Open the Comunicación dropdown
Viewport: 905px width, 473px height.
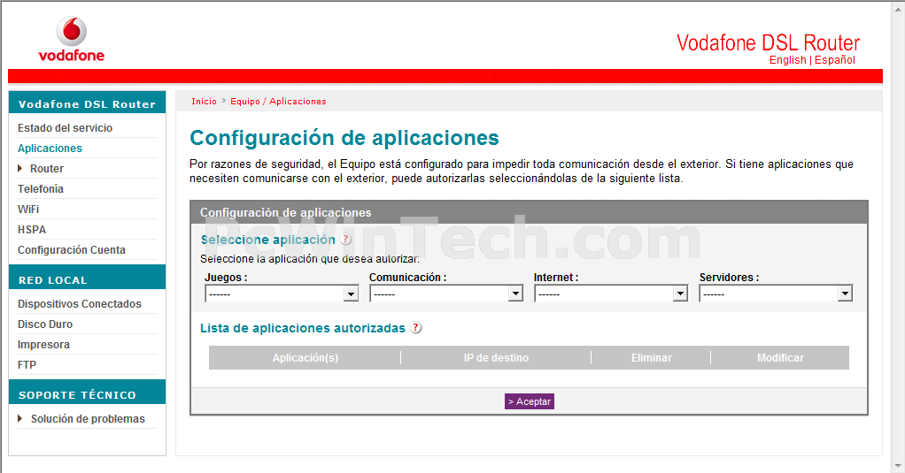(x=446, y=294)
